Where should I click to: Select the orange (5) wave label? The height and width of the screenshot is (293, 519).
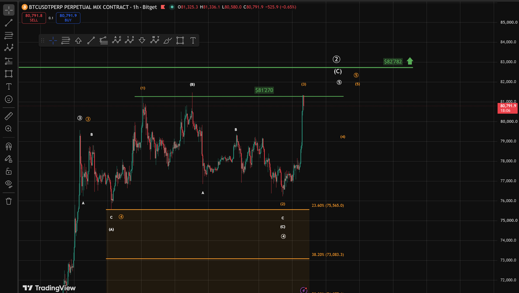pyautogui.click(x=358, y=84)
